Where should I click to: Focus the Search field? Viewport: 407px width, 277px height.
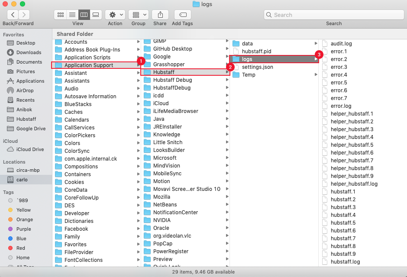(334, 15)
